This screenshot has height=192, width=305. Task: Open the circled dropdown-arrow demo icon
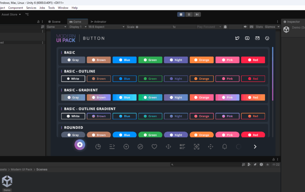(x=126, y=147)
